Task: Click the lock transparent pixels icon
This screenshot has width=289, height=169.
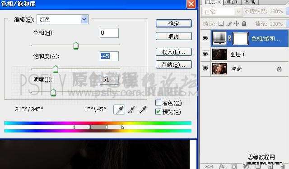Action: point(221,23)
